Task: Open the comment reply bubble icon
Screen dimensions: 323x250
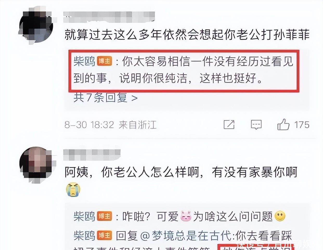Action: pyautogui.click(x=256, y=125)
